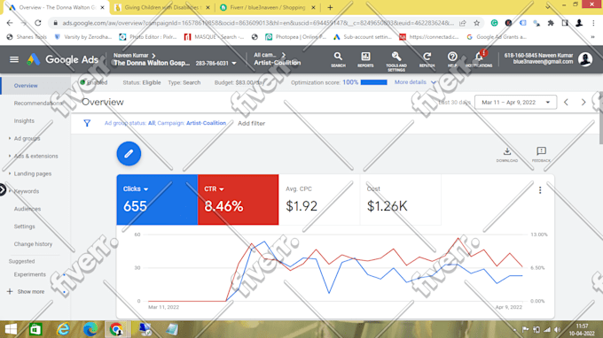Click Add filter
Image resolution: width=603 pixels, height=338 pixels.
point(251,123)
